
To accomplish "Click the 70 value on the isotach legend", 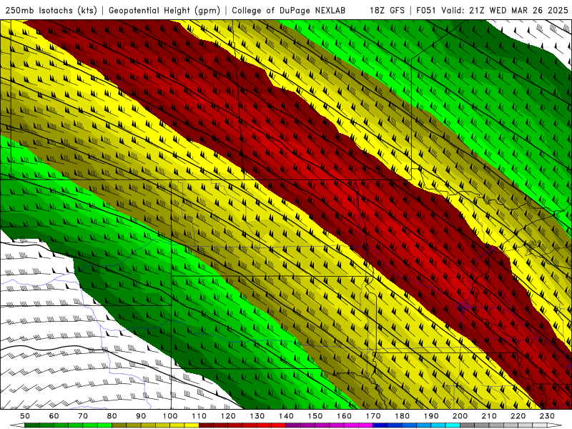I will (83, 416).
